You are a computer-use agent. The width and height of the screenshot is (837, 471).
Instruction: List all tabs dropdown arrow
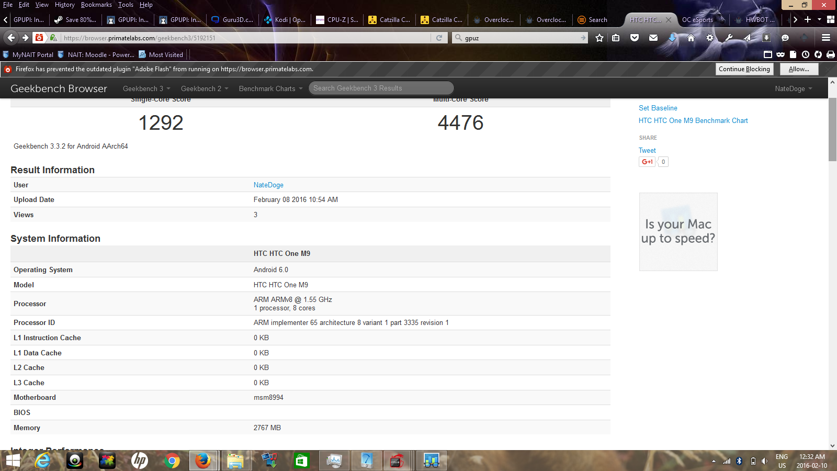(820, 19)
